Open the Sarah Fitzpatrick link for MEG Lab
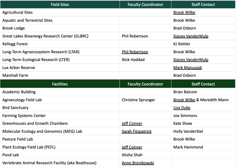The image size is (236, 168). click(136, 131)
